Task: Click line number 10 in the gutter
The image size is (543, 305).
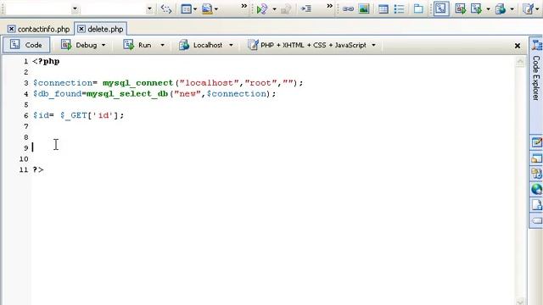Action: 24,159
